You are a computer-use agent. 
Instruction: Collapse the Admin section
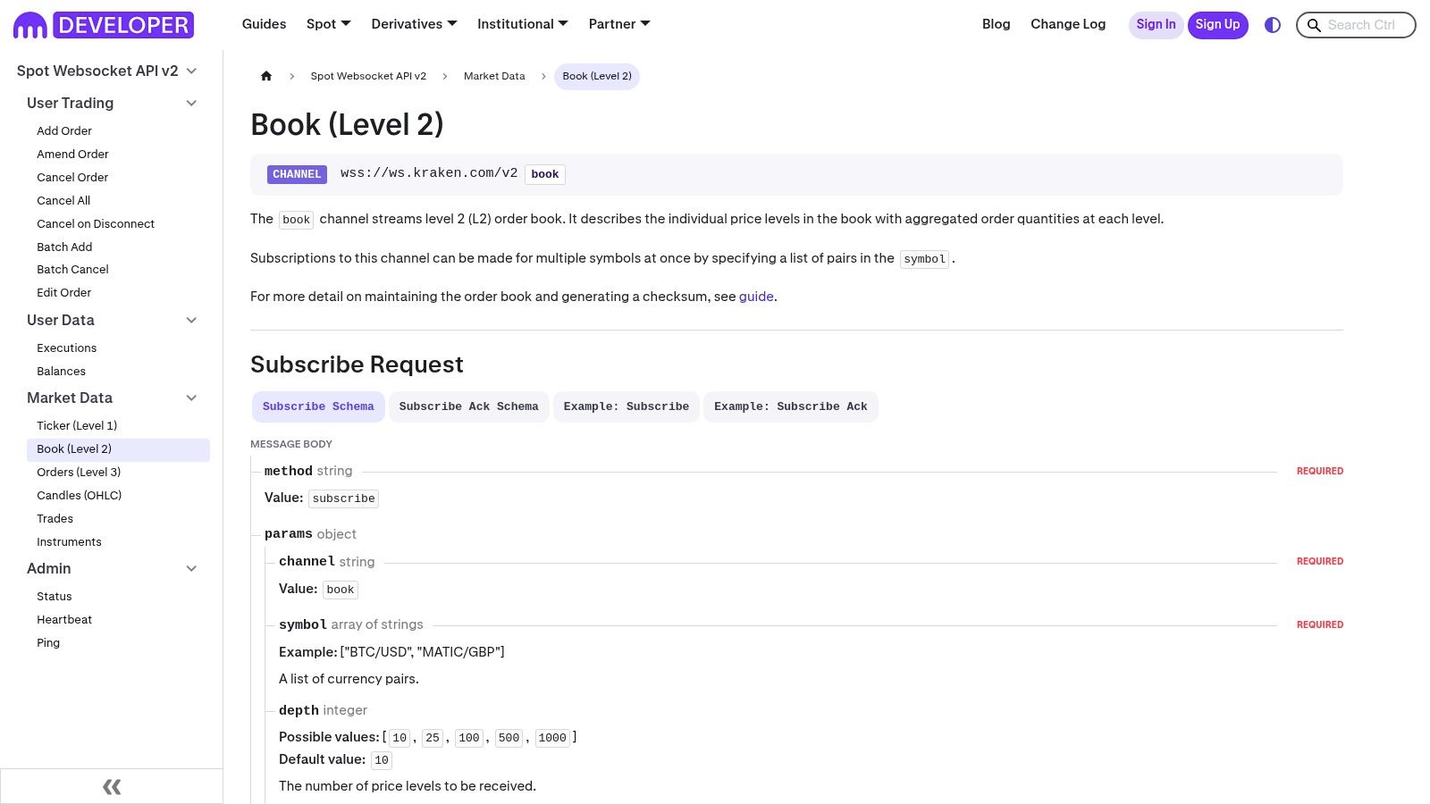(191, 568)
